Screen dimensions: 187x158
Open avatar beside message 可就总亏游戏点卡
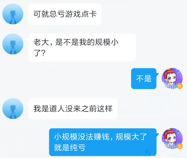[13, 14]
